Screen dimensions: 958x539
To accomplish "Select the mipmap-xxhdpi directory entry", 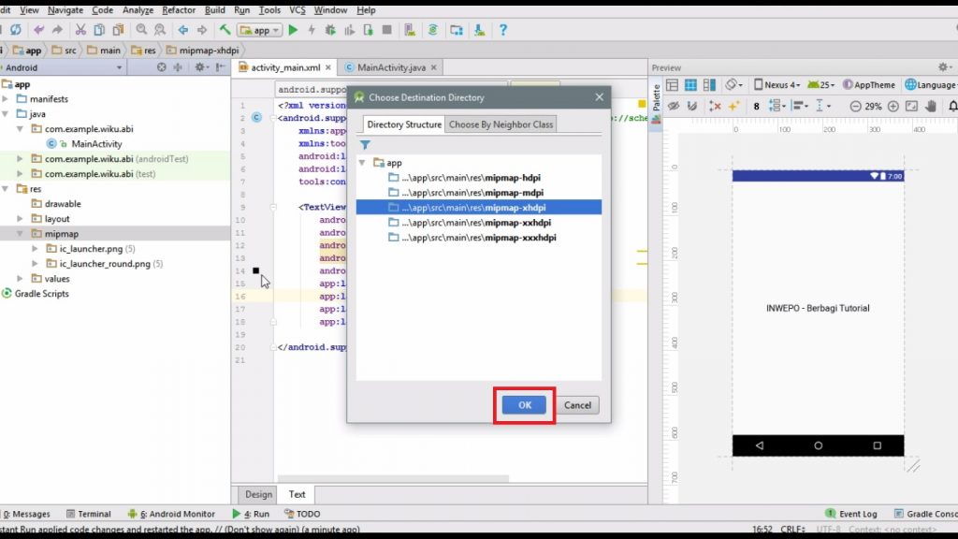I will tap(478, 223).
